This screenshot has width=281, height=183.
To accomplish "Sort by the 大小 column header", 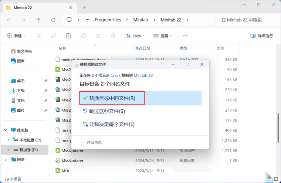I will [220, 48].
